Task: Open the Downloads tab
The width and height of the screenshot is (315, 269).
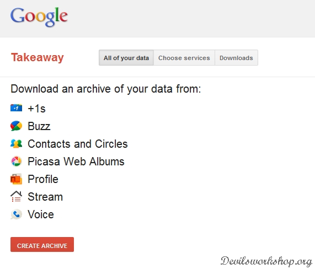Action: pos(236,58)
